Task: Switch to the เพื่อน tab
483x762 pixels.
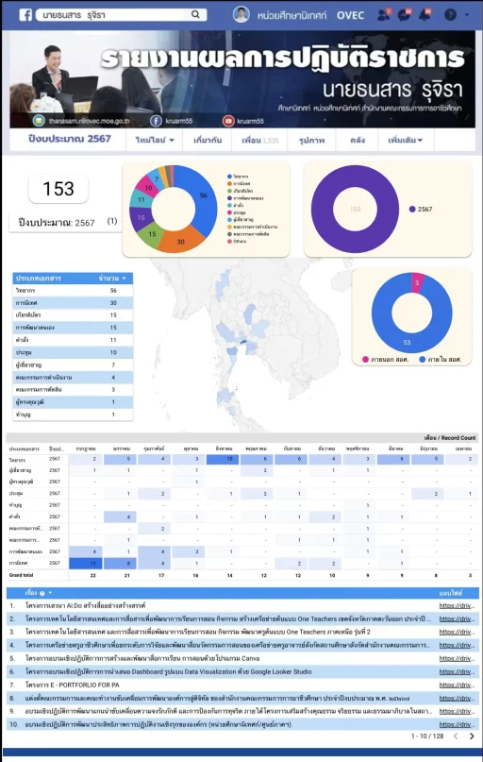Action: pyautogui.click(x=259, y=140)
